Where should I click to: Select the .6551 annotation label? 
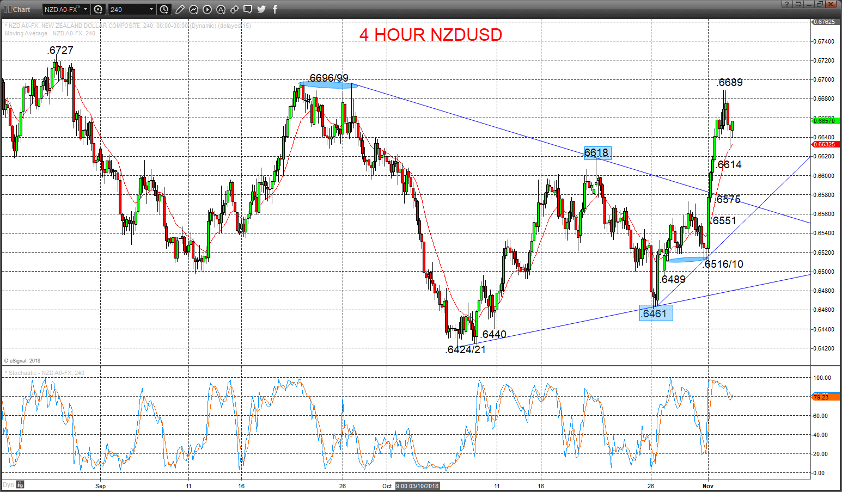723,220
